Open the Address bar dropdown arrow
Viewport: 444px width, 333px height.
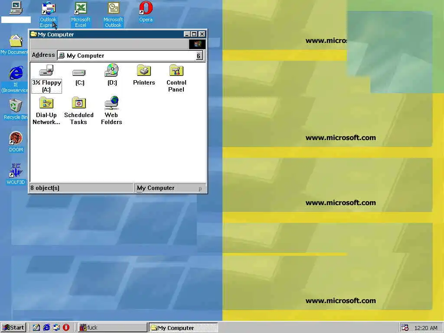199,55
